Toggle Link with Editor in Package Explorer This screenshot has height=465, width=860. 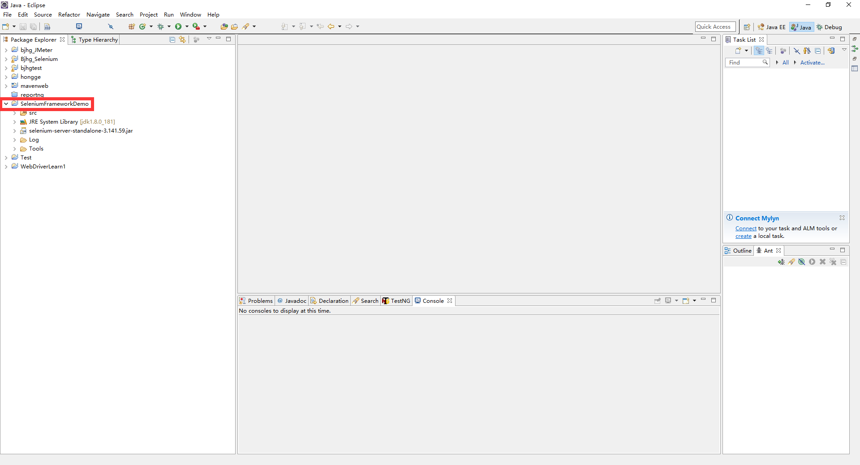(182, 39)
